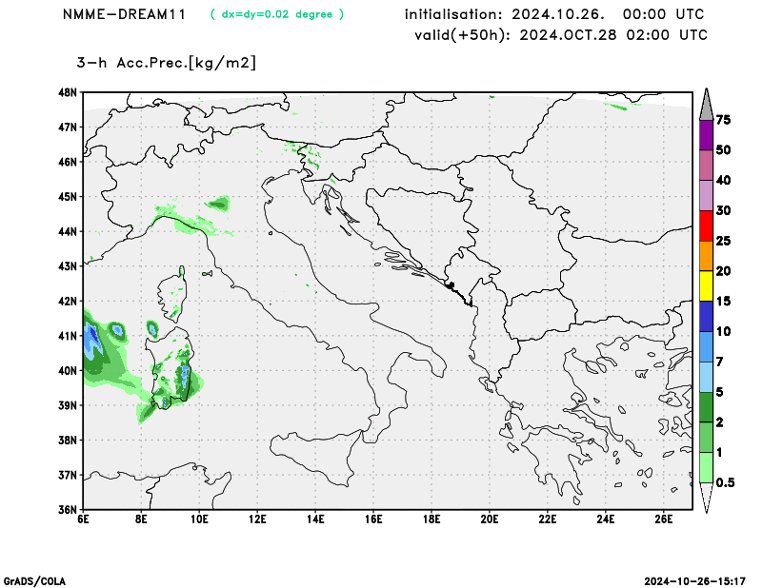The width and height of the screenshot is (762, 588).
Task: Click the valid(+50h) time text
Action: click(x=561, y=35)
